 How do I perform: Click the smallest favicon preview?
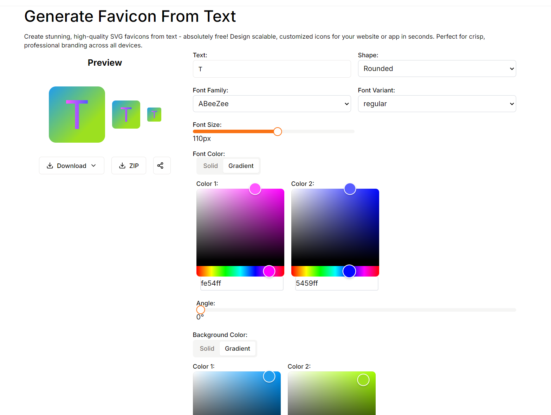coord(154,115)
